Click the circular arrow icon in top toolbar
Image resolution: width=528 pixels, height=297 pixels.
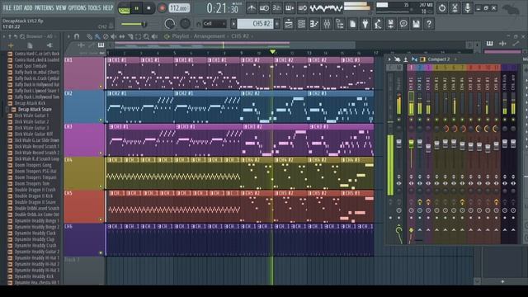tap(442, 8)
